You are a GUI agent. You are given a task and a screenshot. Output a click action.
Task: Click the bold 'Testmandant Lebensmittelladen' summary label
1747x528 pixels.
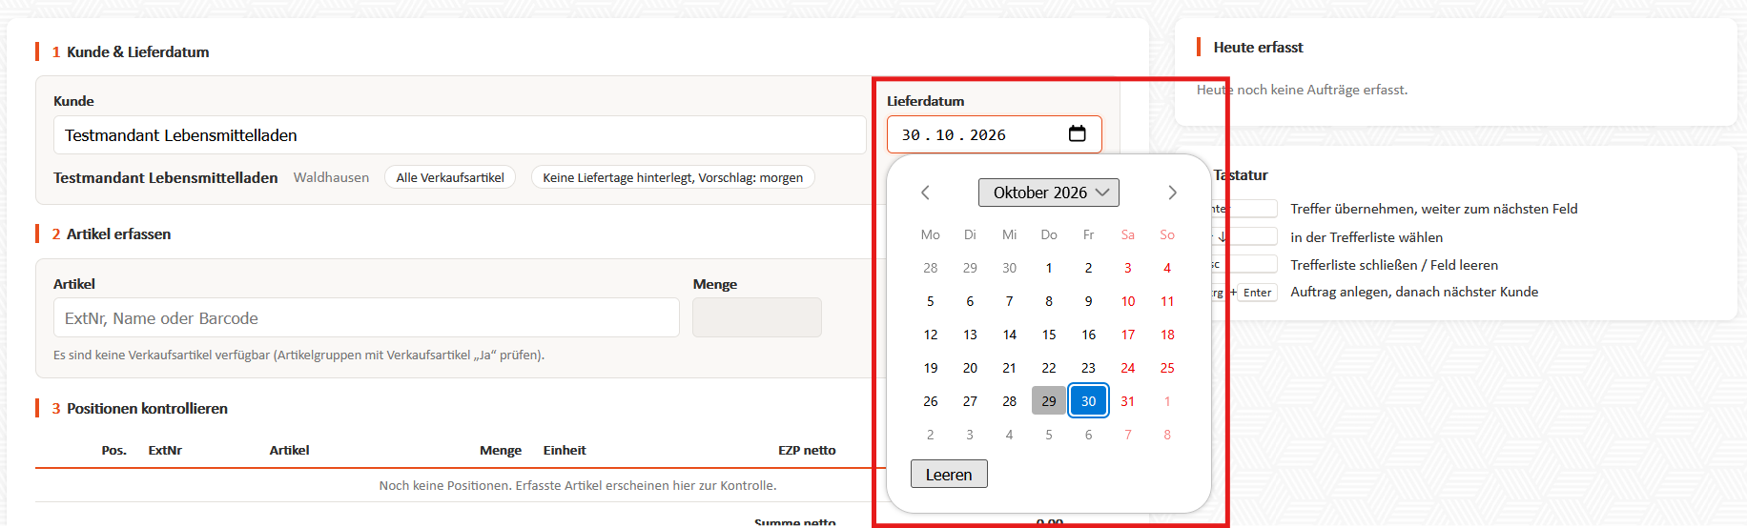click(x=166, y=177)
